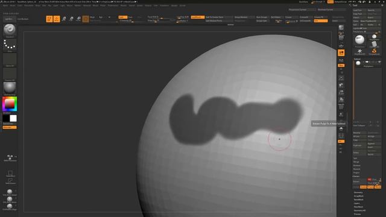Click the Groups Split button

point(262,21)
